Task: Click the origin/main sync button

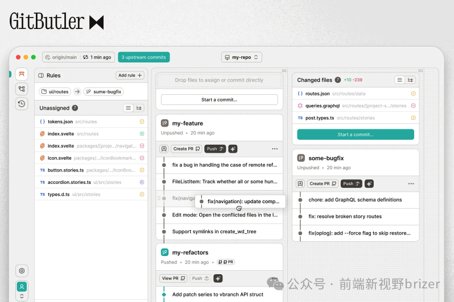Action: point(79,57)
